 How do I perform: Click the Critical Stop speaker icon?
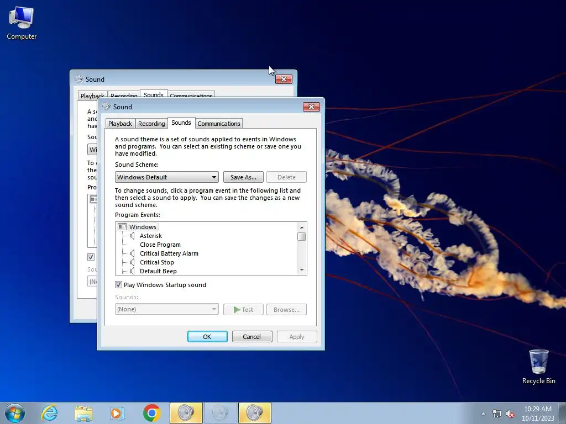132,262
